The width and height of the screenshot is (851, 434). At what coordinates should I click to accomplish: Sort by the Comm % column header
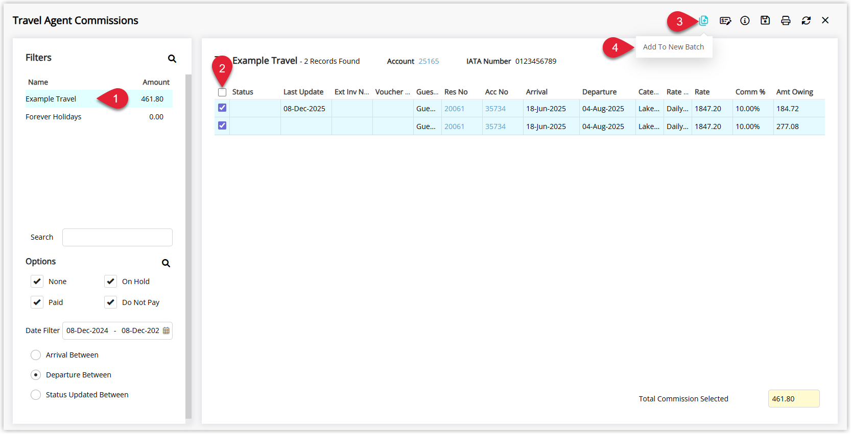tap(750, 92)
